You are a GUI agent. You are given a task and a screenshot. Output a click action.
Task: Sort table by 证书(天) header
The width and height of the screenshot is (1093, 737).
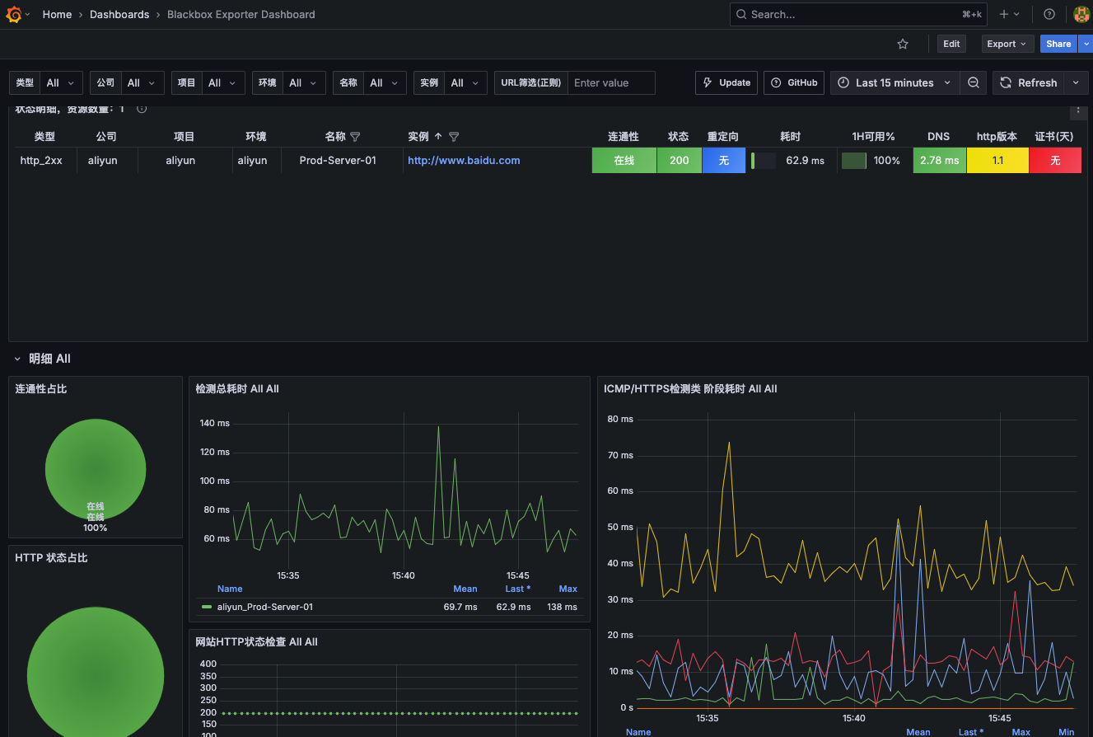[x=1054, y=137]
